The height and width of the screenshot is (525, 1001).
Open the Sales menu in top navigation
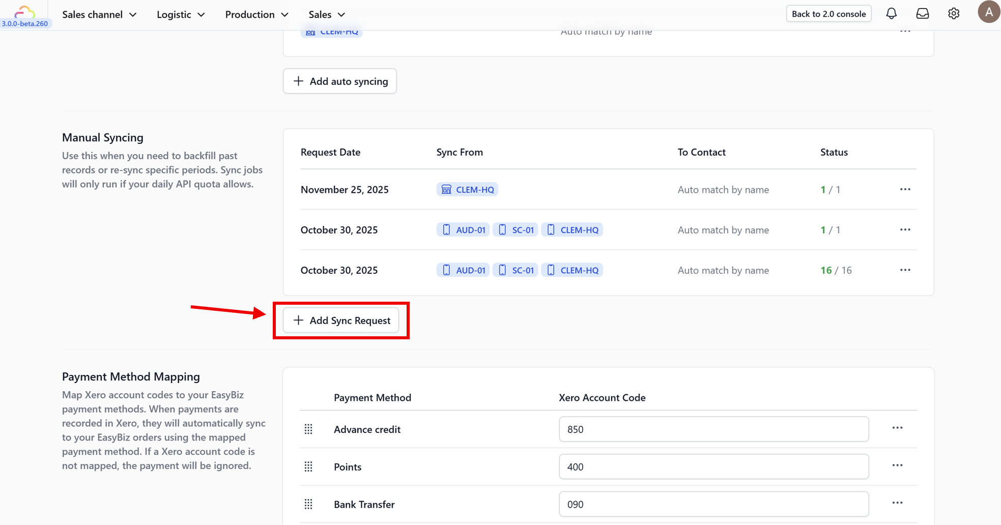click(x=327, y=14)
